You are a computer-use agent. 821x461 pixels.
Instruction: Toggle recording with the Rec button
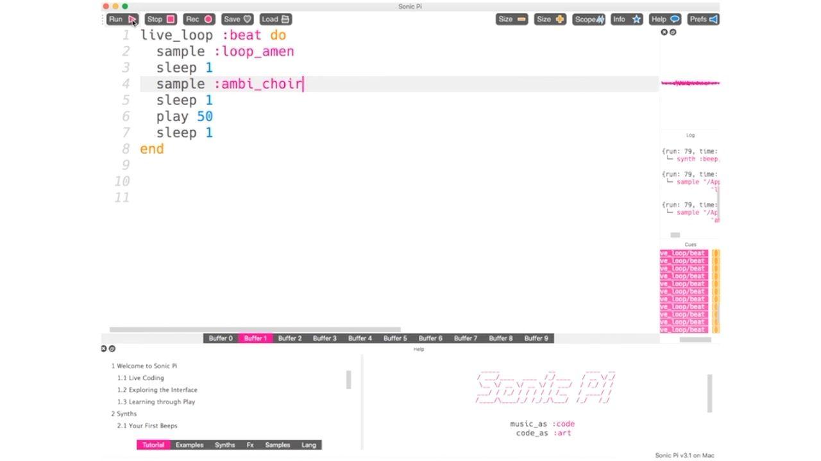click(198, 19)
